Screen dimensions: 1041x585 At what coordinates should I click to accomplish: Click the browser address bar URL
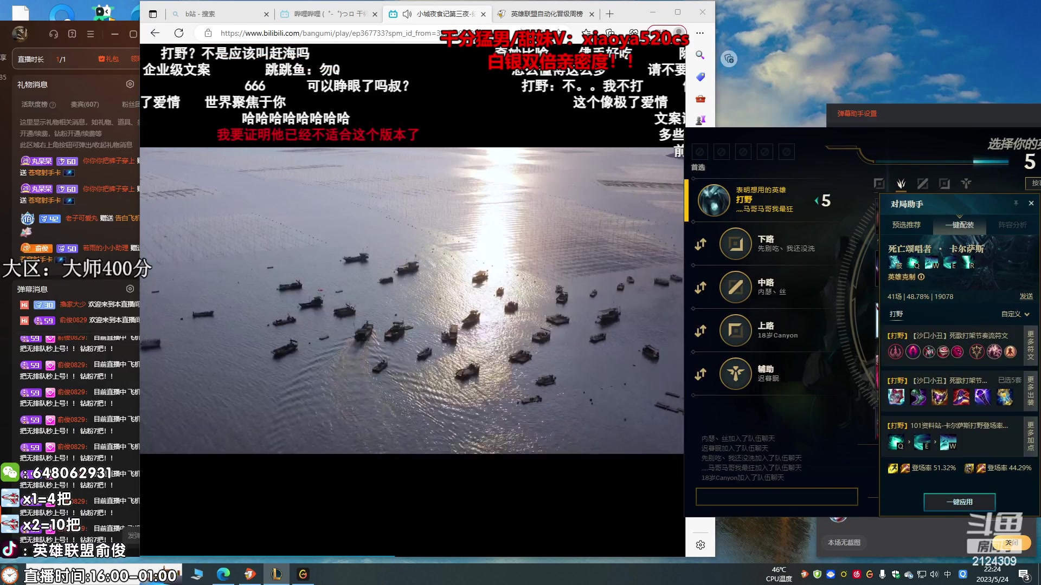click(x=331, y=33)
